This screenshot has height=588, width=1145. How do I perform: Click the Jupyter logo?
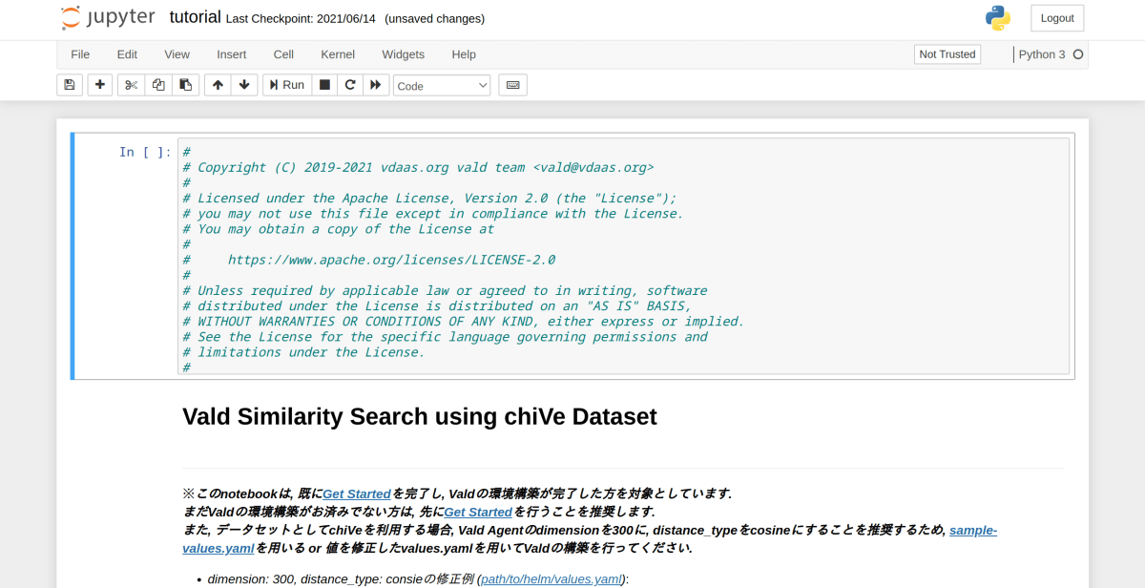[108, 18]
